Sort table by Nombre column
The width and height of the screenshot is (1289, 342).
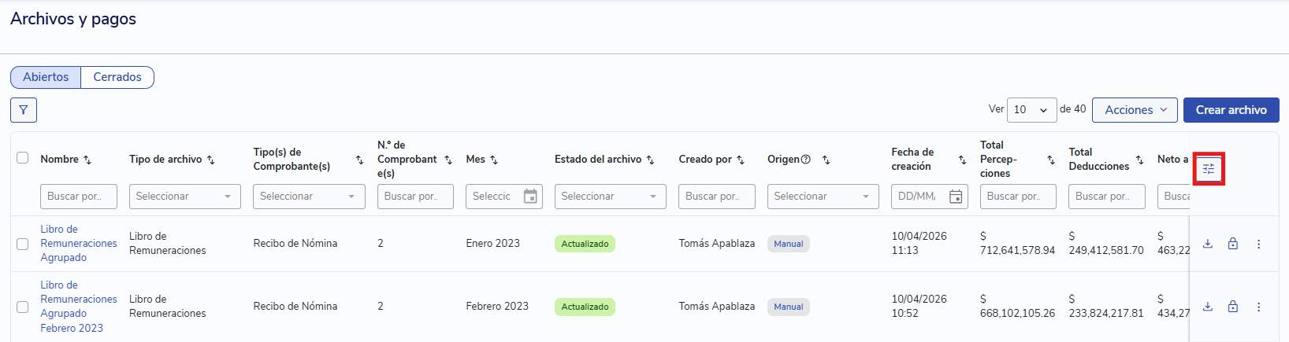pyautogui.click(x=87, y=160)
